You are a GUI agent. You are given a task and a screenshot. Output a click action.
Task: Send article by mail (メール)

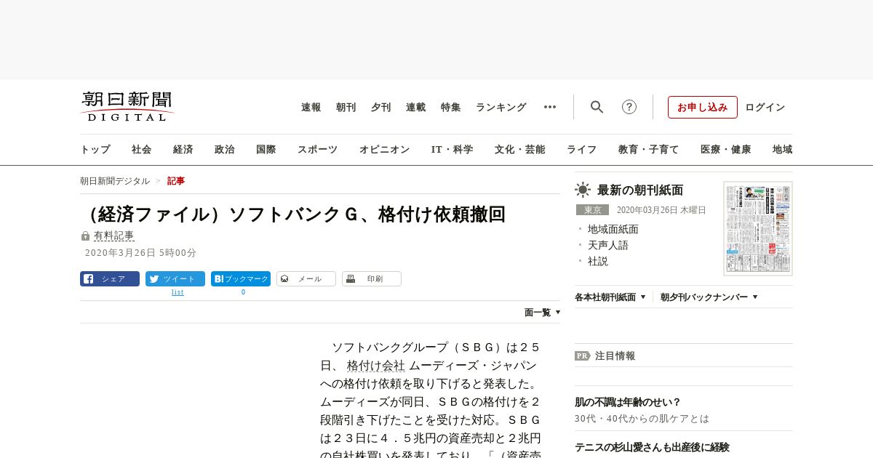(x=306, y=278)
